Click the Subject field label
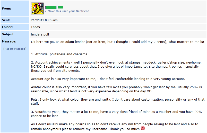 pyautogui.click(x=8, y=34)
